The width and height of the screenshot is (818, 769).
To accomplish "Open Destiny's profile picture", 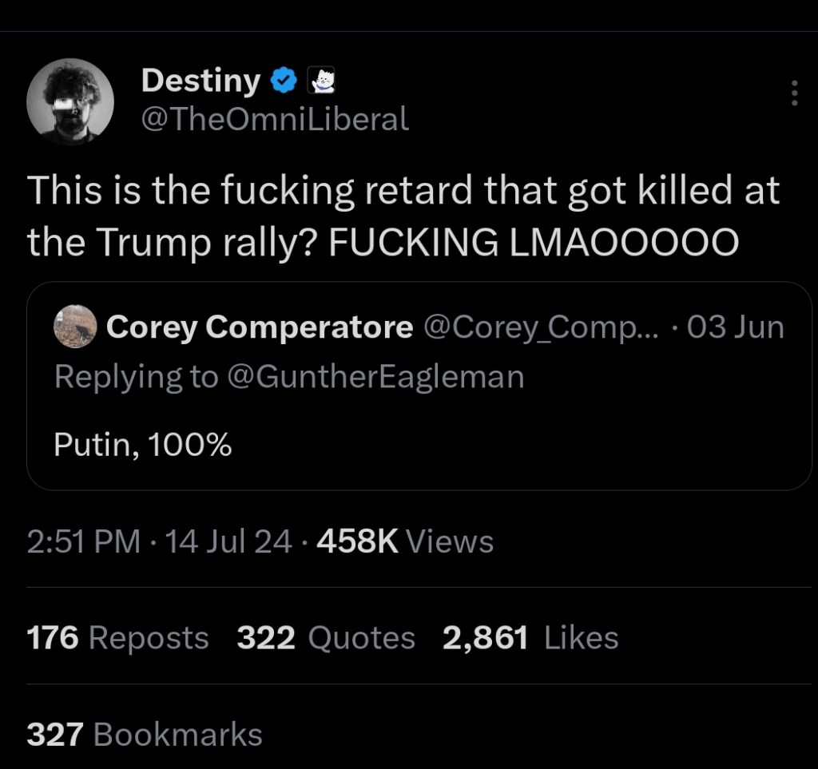I will tap(70, 101).
